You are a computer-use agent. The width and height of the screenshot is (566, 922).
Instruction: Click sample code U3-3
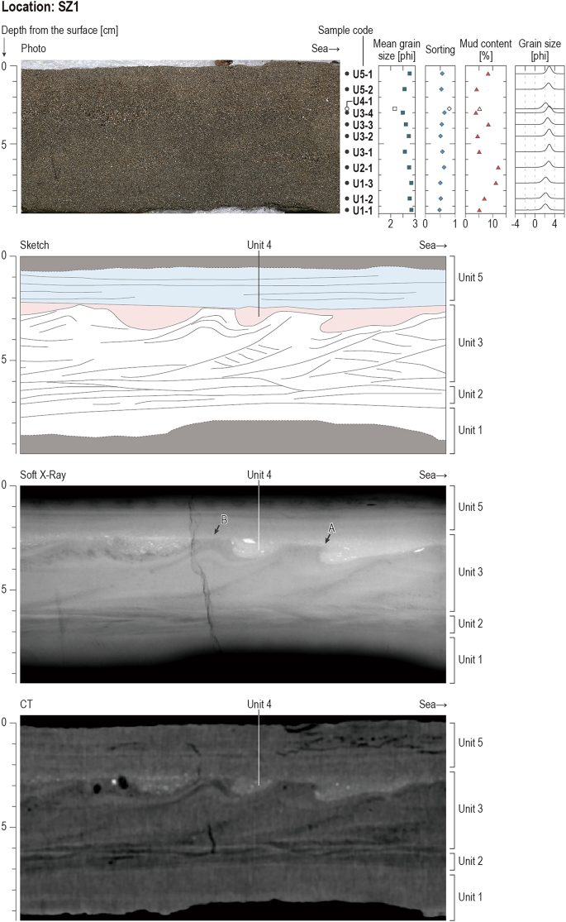(362, 125)
